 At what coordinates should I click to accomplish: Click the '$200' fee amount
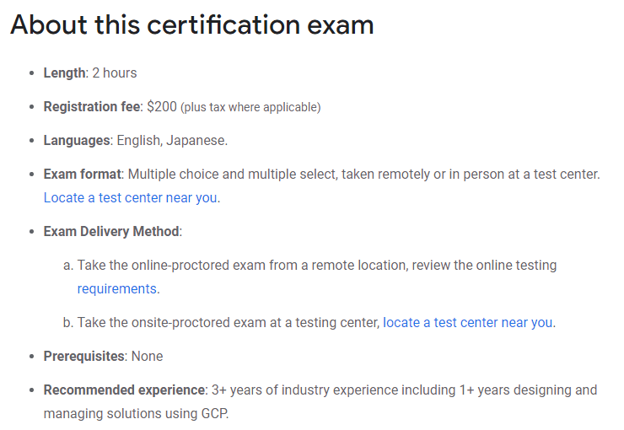point(162,106)
